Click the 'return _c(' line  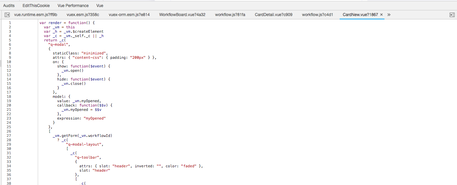click(x=55, y=40)
